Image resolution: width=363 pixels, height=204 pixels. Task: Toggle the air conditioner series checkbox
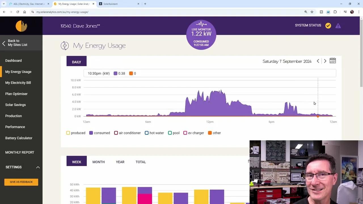[x=116, y=133]
